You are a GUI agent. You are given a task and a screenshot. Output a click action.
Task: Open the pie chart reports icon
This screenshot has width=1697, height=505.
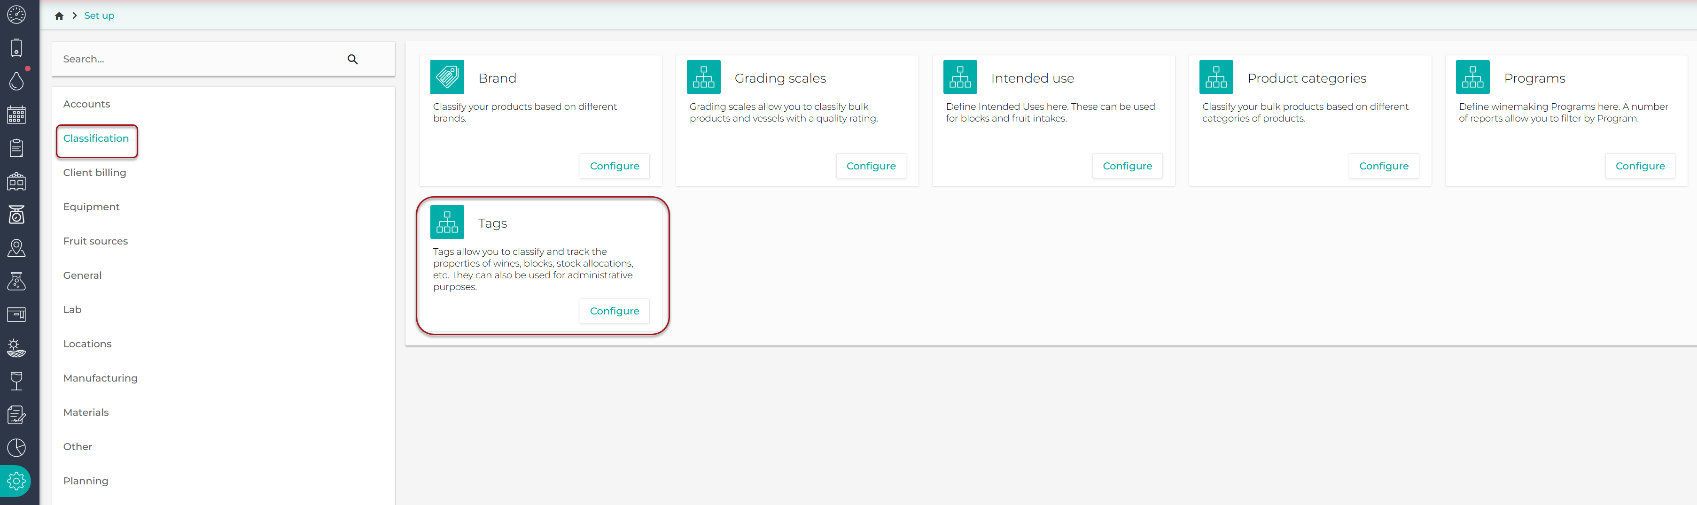[16, 448]
